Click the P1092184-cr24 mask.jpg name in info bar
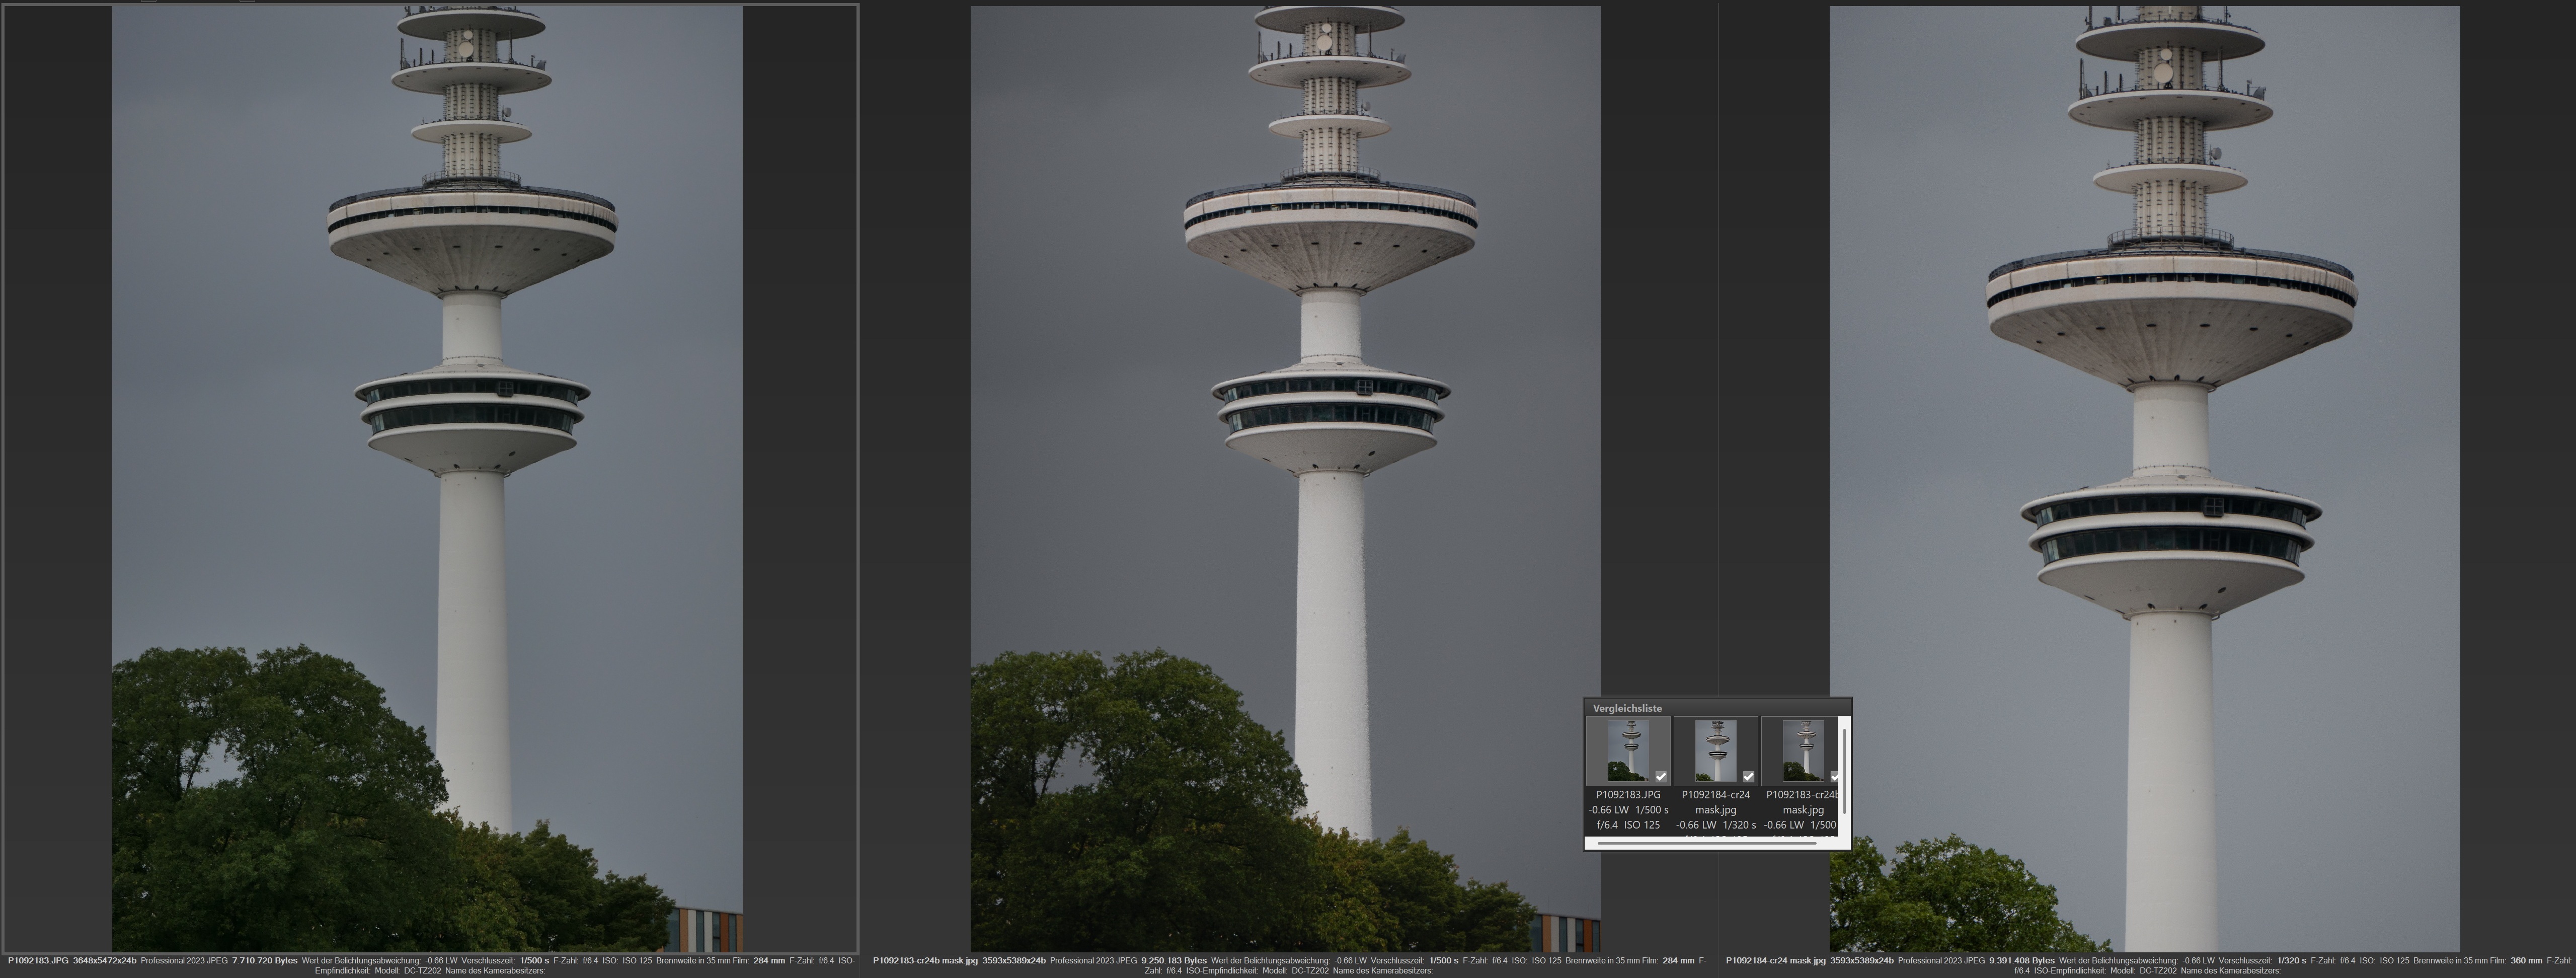The height and width of the screenshot is (978, 2576). pos(1775,960)
